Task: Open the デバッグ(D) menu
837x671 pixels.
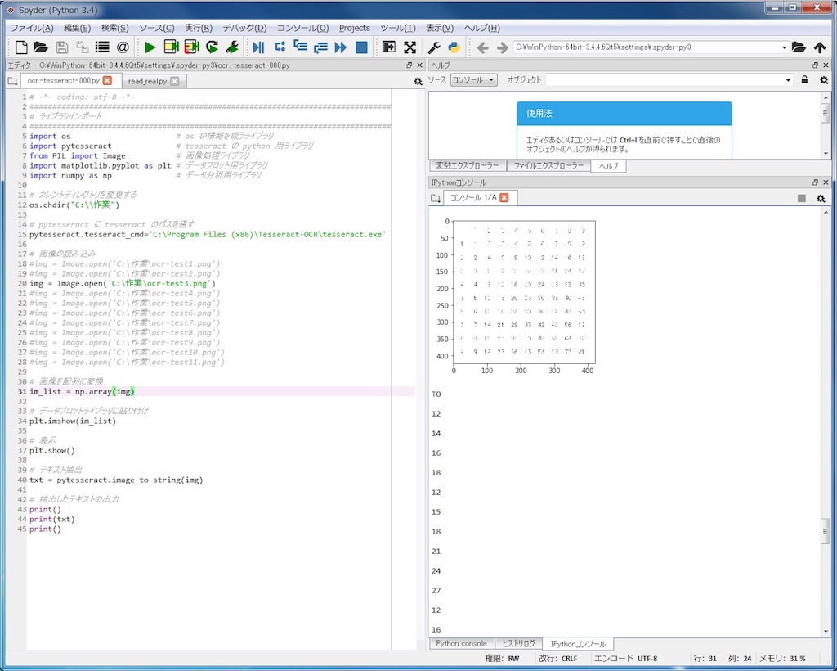Action: click(x=244, y=28)
